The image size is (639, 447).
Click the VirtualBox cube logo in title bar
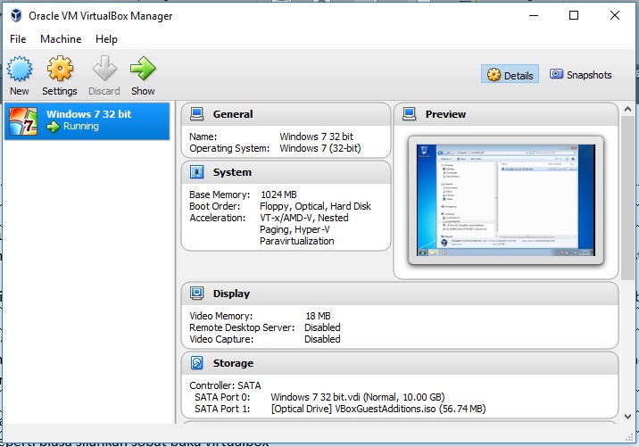(16, 15)
